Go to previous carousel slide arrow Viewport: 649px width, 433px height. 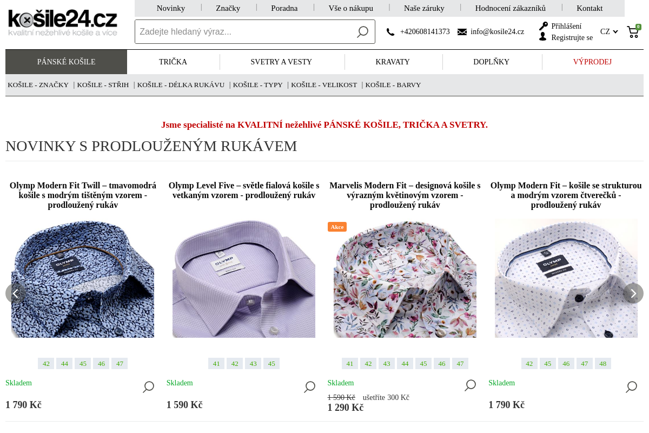point(15,293)
